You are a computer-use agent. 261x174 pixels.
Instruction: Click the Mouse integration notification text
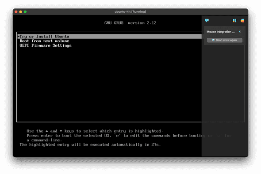[x=221, y=32]
